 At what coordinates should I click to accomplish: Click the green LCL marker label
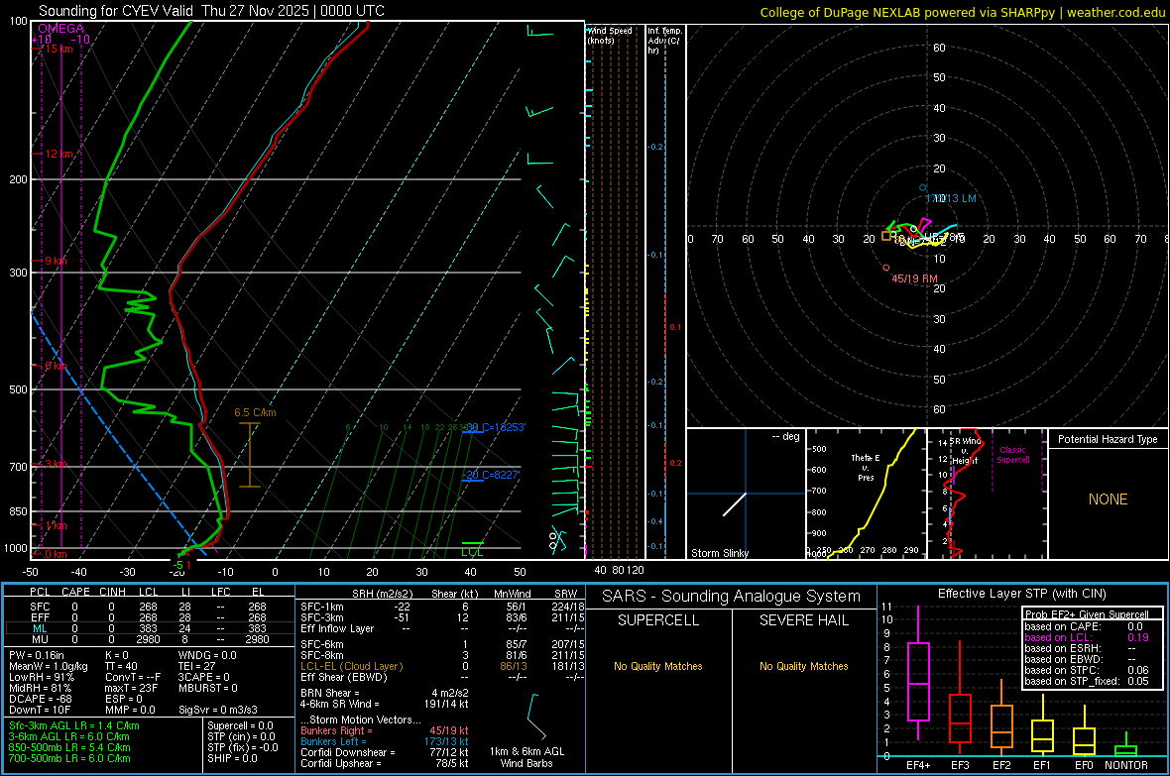[x=472, y=552]
